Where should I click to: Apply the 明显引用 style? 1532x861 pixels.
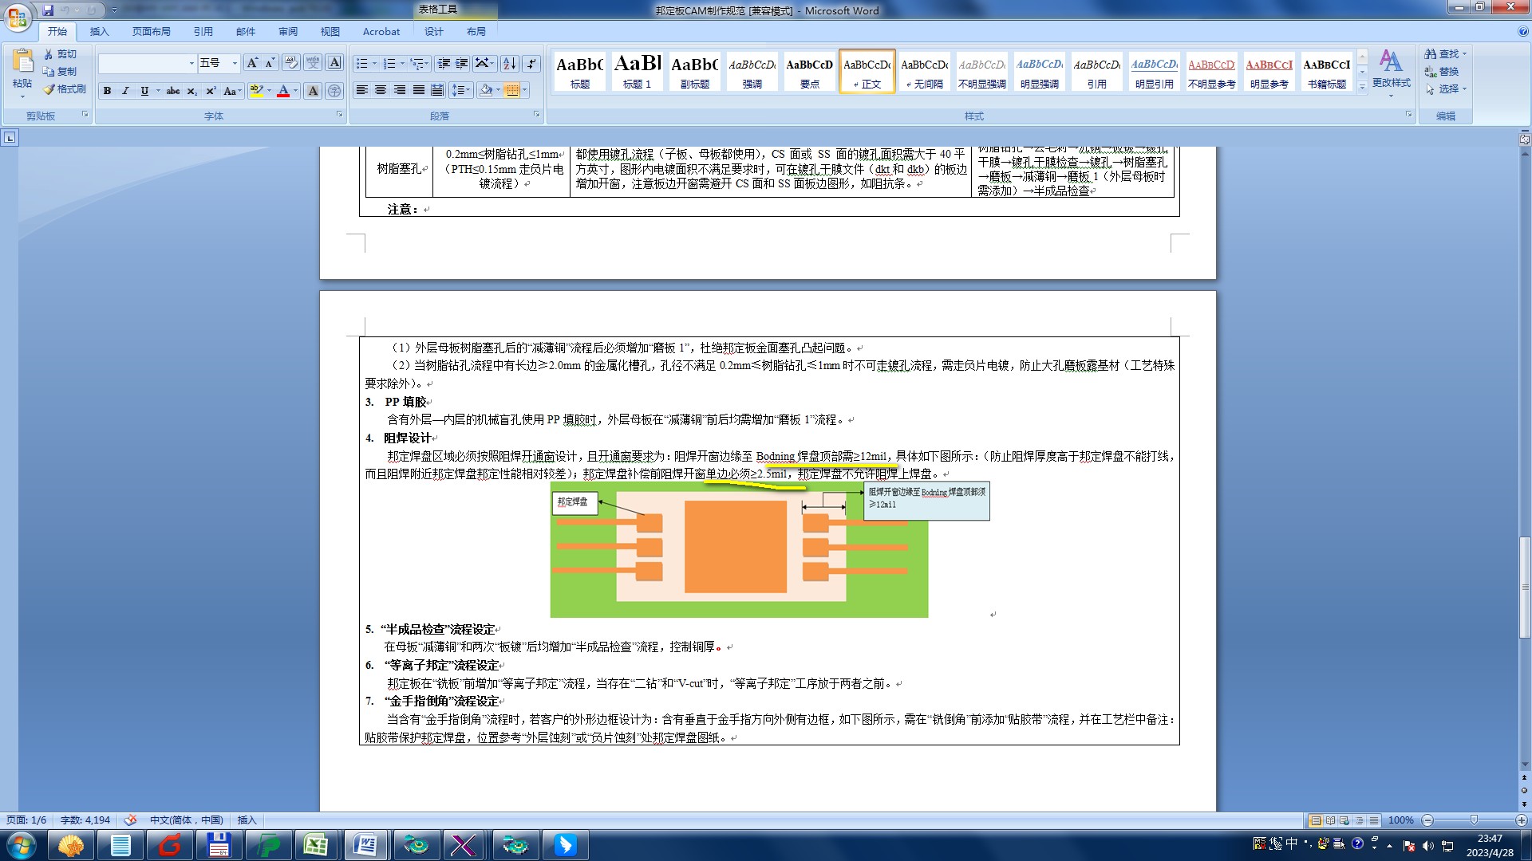coord(1155,71)
